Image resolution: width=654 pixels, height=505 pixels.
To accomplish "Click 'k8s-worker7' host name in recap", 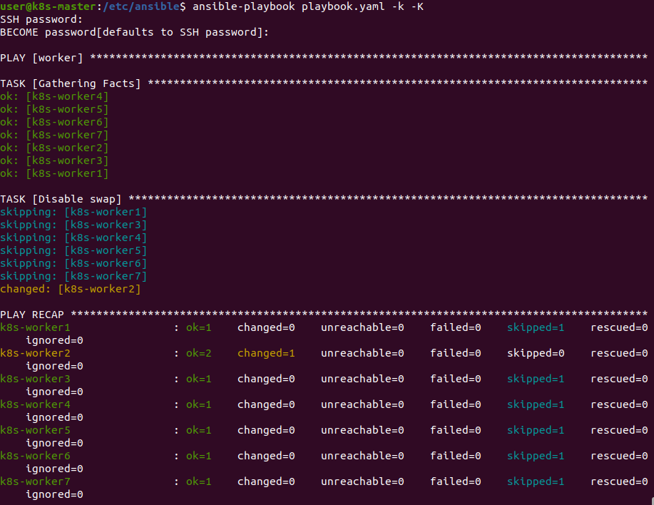I will [35, 481].
